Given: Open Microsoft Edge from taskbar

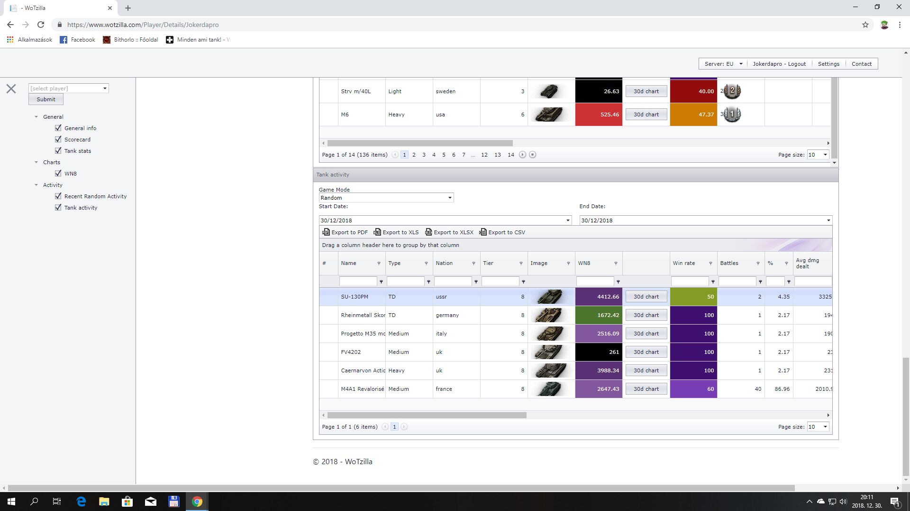Looking at the screenshot, I should tap(81, 502).
